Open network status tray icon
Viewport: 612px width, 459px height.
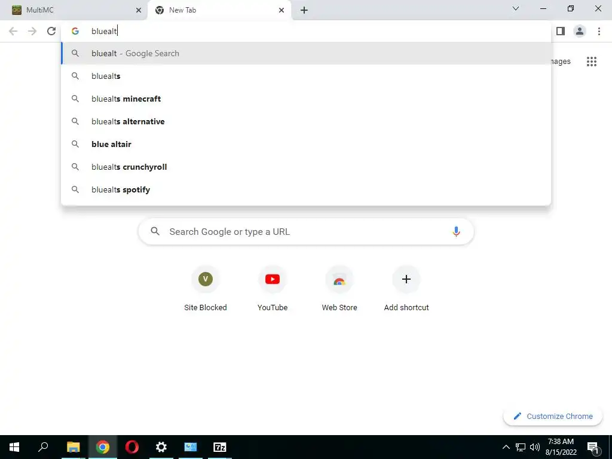(x=521, y=447)
